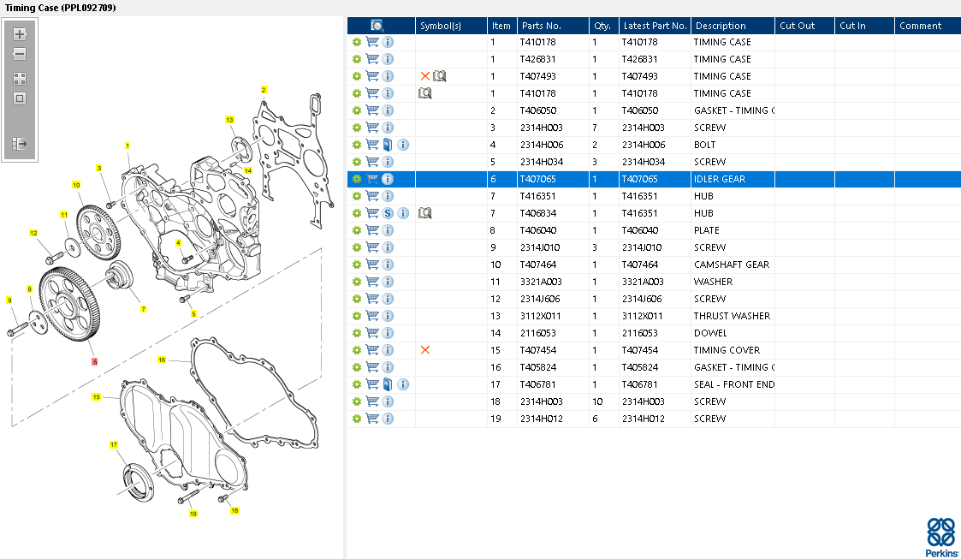961x559 pixels.
Task: Open info for THRUST WASHER row
Action: 388,316
